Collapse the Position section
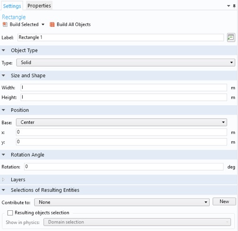238x231 pixels. point(3,110)
